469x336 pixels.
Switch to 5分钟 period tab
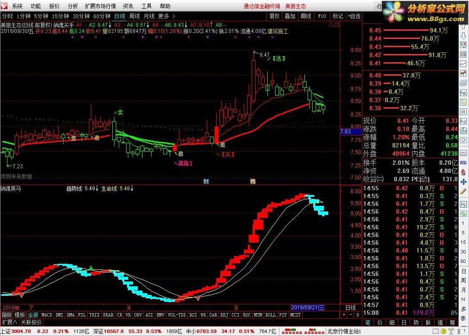click(x=41, y=16)
